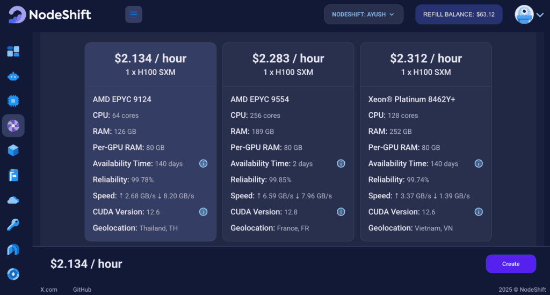Viewport: 550px width, 295px height.
Task: Show CUDA Version info for EPYC 9124 card
Action: click(x=204, y=212)
